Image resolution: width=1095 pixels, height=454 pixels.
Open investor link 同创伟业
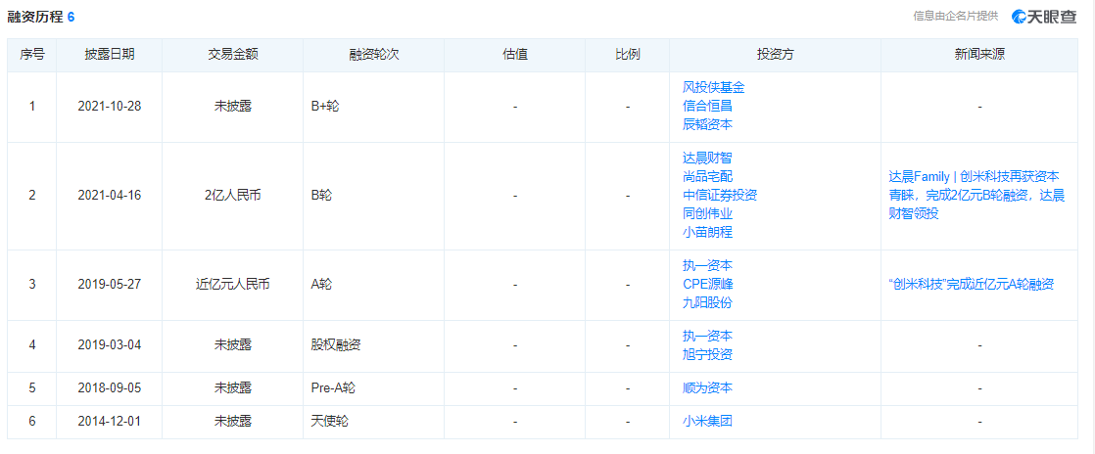(x=707, y=214)
